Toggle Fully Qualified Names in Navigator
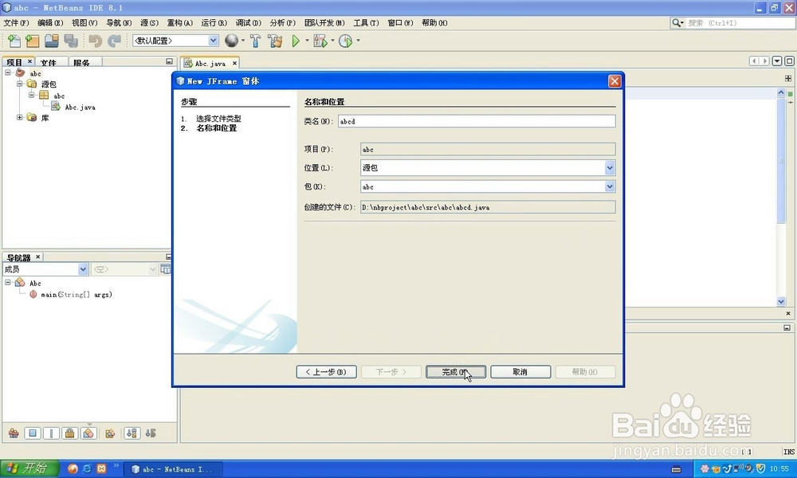This screenshot has width=797, height=478. tap(110, 433)
